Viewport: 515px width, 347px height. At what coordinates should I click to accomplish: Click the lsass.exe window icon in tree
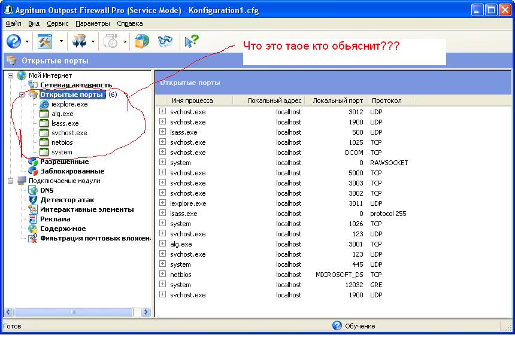(44, 123)
